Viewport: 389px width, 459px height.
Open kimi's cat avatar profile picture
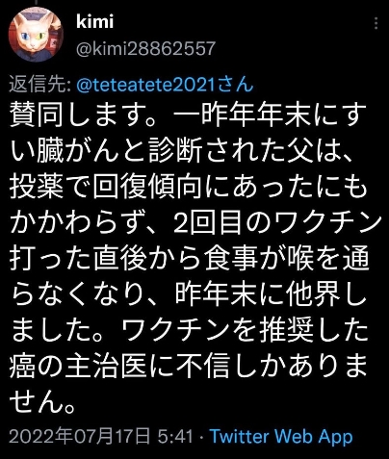click(36, 35)
